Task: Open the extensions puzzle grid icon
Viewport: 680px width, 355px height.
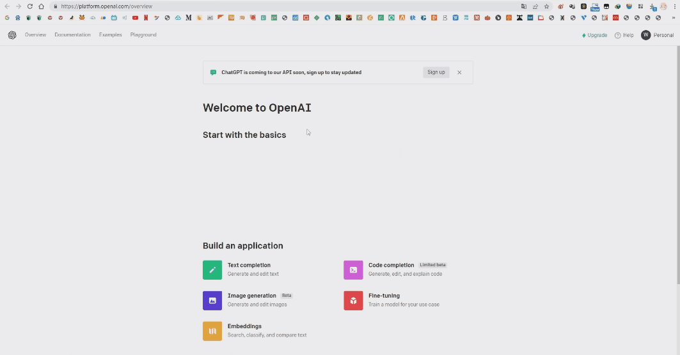Action: click(640, 6)
